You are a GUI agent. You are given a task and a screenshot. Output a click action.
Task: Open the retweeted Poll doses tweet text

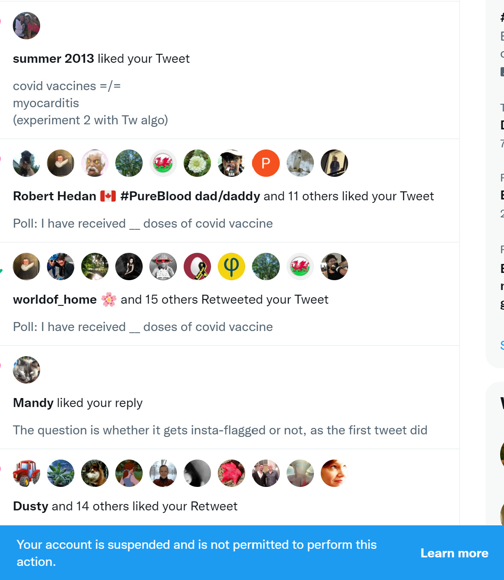click(143, 327)
